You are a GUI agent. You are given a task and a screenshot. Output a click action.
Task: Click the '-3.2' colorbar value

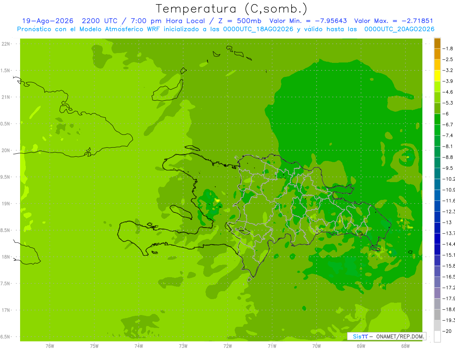pyautogui.click(x=448, y=70)
